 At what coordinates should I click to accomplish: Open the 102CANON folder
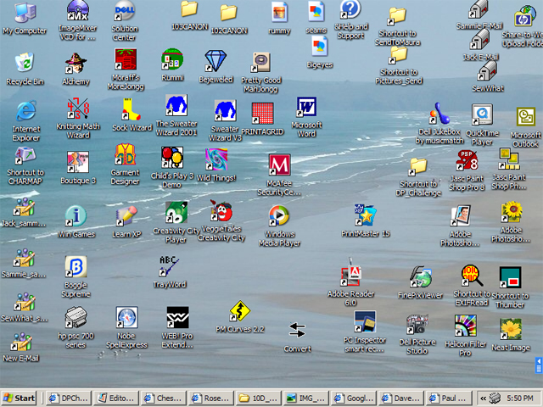[228, 13]
